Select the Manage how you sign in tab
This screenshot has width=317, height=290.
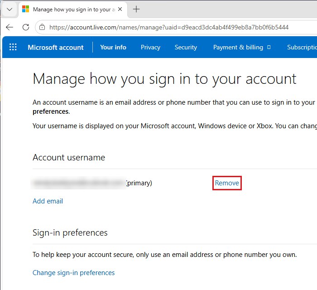tap(73, 10)
